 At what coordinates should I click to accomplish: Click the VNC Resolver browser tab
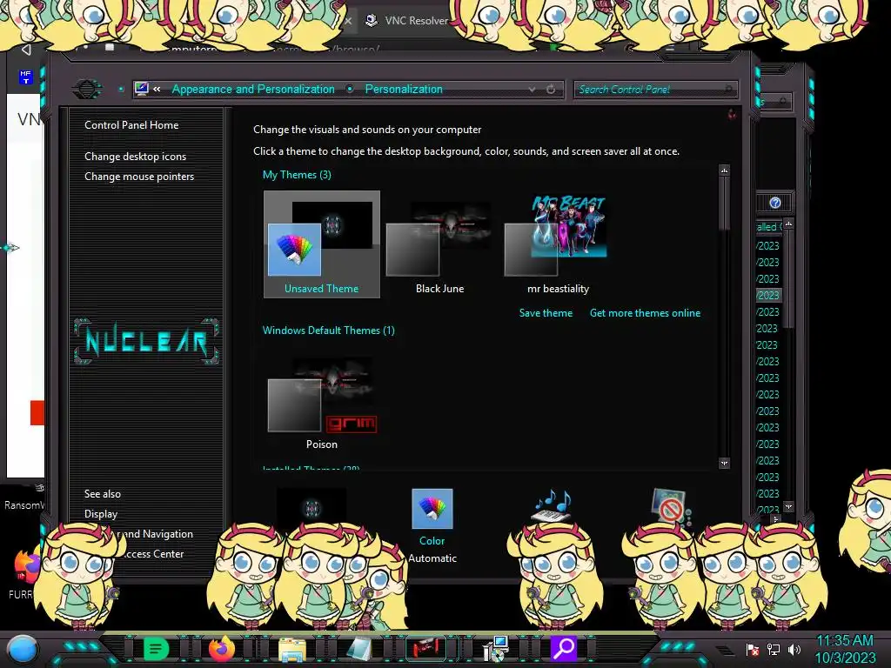click(x=407, y=21)
